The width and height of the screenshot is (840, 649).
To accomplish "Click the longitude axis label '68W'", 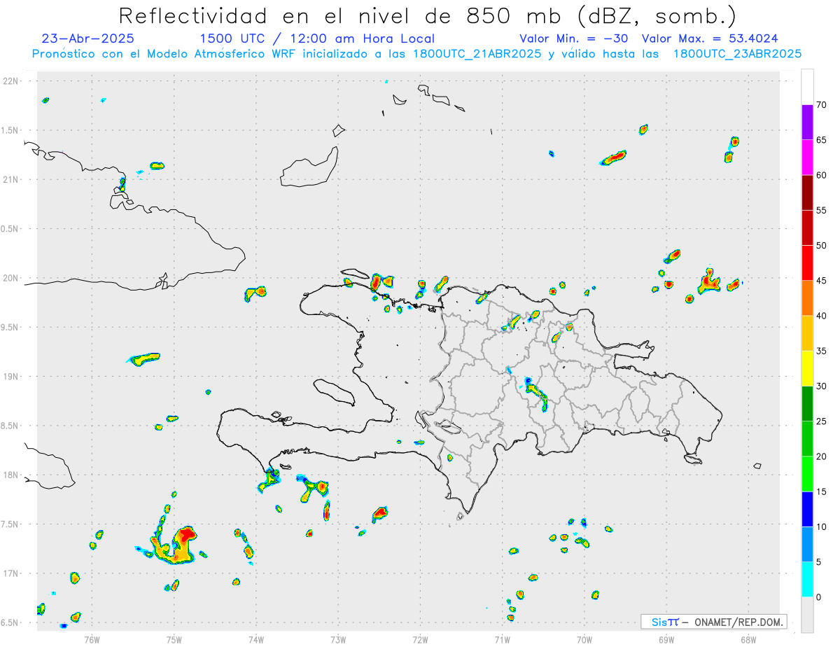I will point(748,640).
